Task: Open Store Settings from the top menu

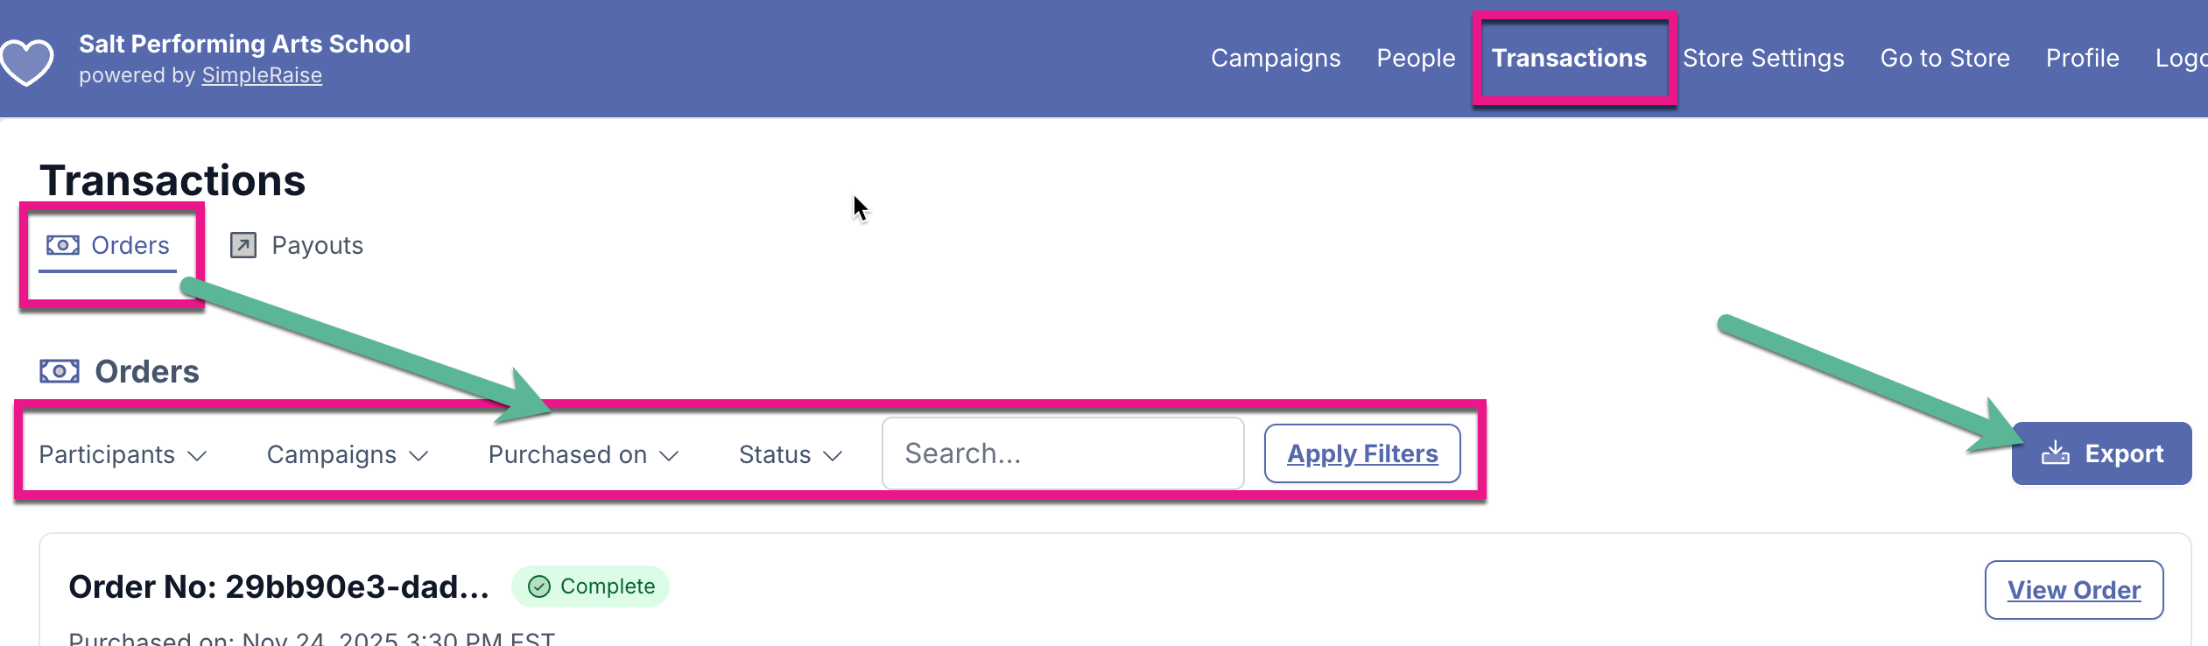Action: pyautogui.click(x=1763, y=58)
